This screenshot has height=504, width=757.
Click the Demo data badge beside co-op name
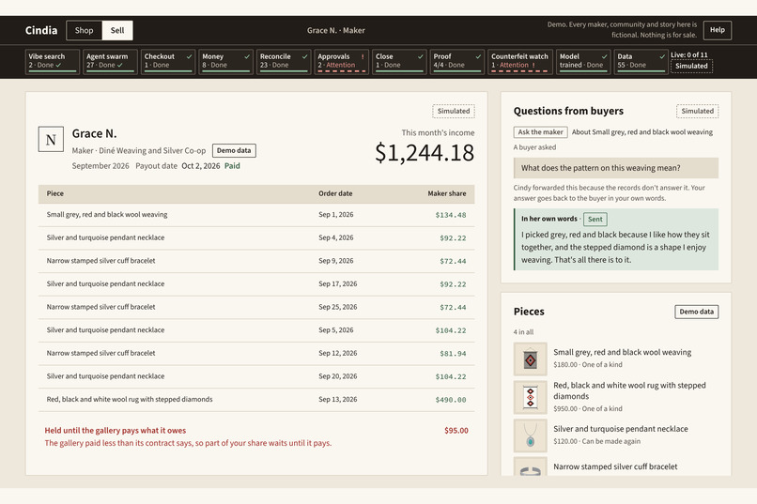234,150
